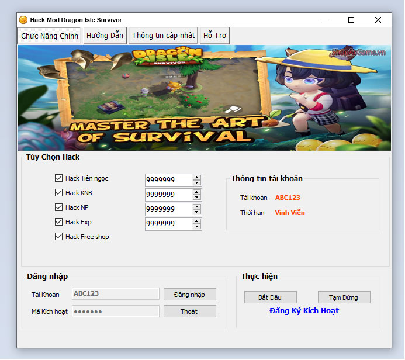The image size is (405, 360).
Task: Increase the Hack Tiên ngọc value with up arrow
Action: (x=197, y=178)
